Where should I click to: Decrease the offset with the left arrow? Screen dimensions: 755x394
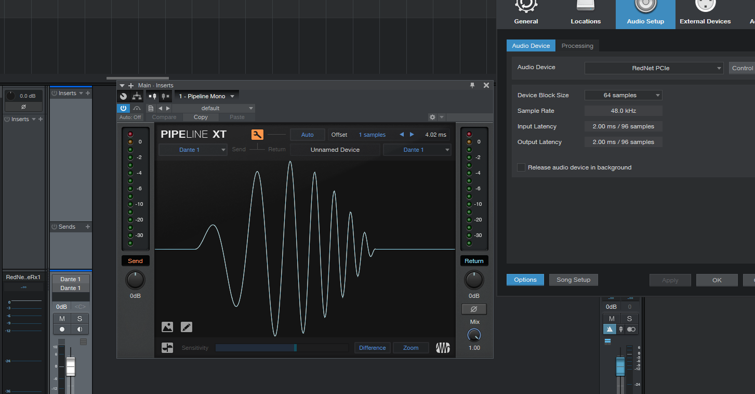point(402,135)
